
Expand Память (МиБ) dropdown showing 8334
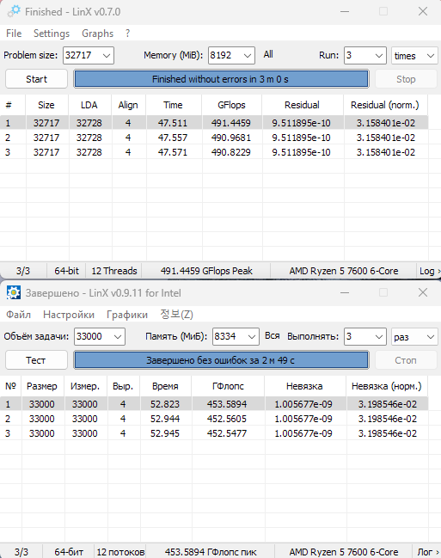(252, 337)
